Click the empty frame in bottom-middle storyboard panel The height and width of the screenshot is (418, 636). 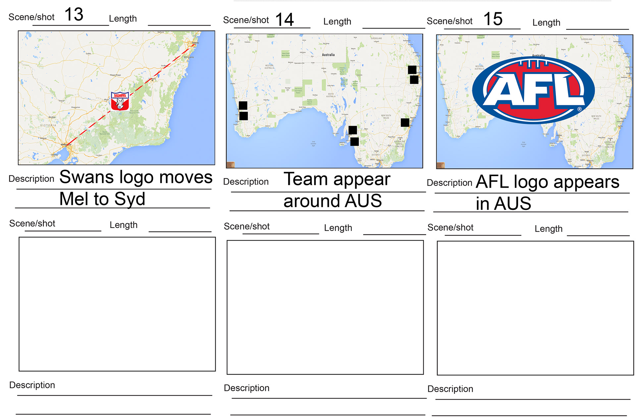coord(325,307)
